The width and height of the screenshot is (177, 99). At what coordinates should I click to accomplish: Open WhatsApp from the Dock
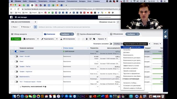coord(34,96)
